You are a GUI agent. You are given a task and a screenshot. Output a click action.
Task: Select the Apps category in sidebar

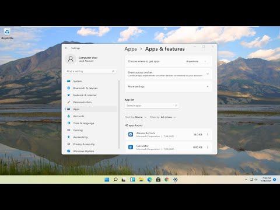(x=91, y=109)
